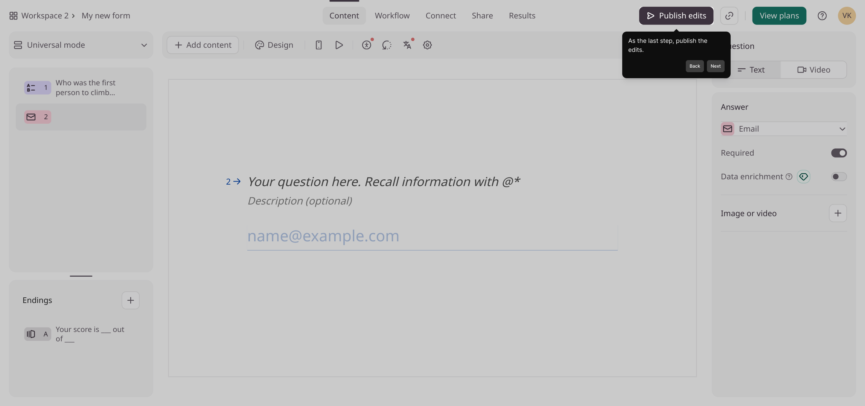
Task: Click Next in the tooltip
Action: click(x=716, y=66)
